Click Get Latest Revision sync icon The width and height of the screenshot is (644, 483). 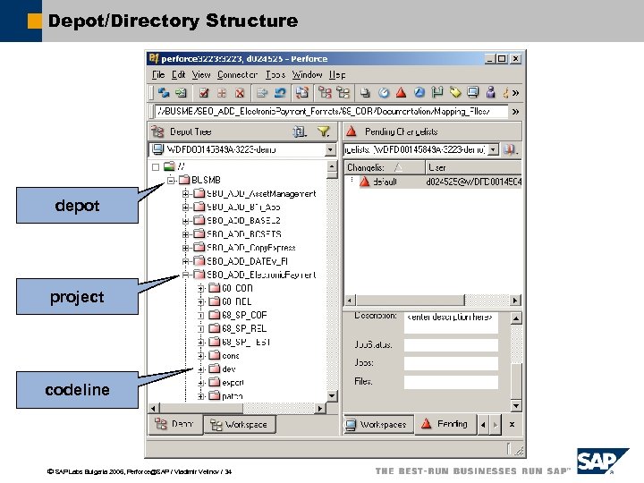click(x=181, y=93)
